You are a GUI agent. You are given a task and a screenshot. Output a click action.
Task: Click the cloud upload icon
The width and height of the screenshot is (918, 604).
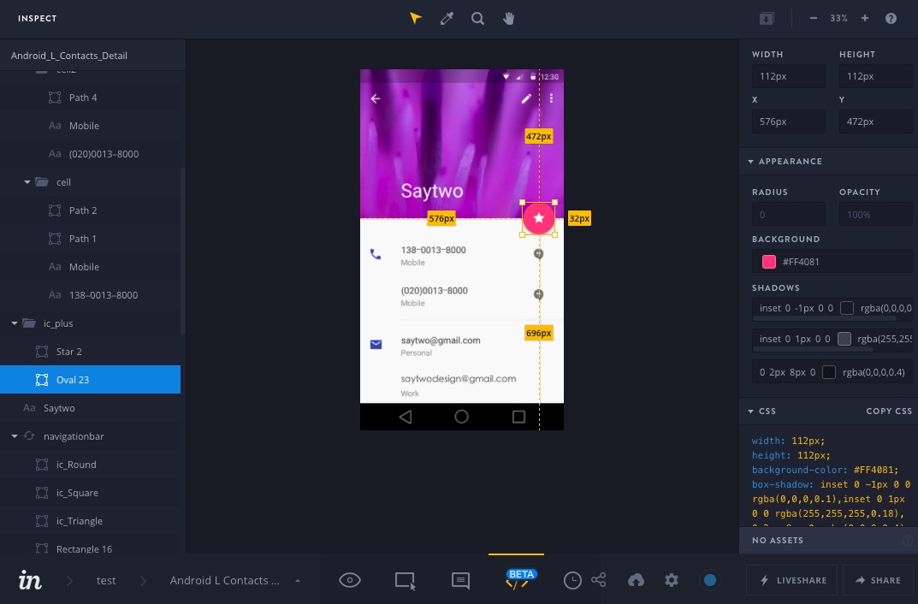point(636,580)
